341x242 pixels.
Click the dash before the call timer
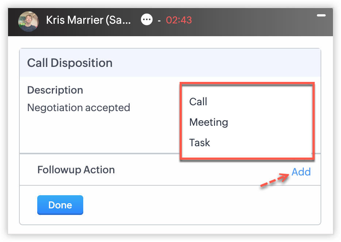pyautogui.click(x=159, y=20)
